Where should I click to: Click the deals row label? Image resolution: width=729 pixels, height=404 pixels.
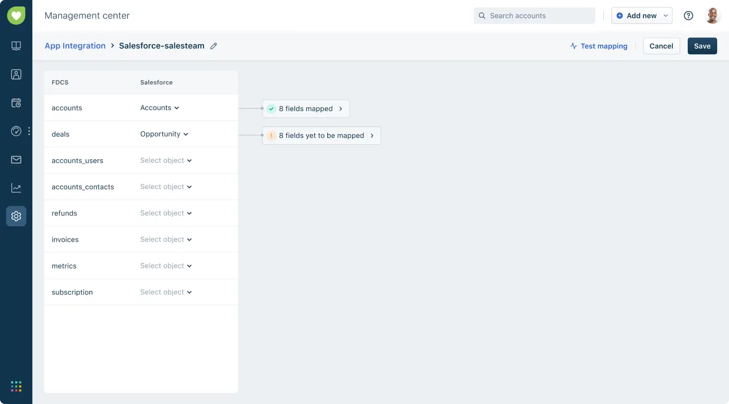click(61, 134)
